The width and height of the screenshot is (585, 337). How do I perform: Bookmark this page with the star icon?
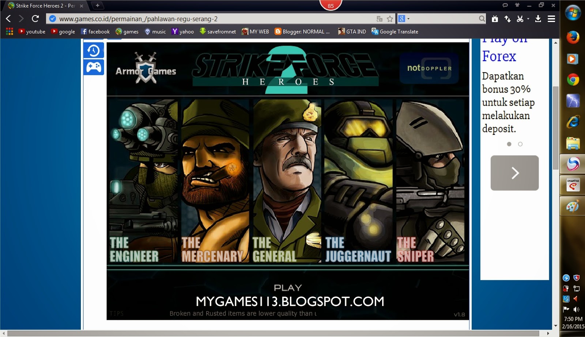[x=389, y=18]
